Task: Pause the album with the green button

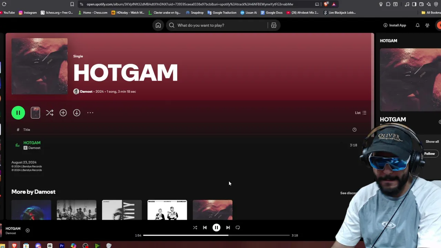Action: tap(18, 113)
